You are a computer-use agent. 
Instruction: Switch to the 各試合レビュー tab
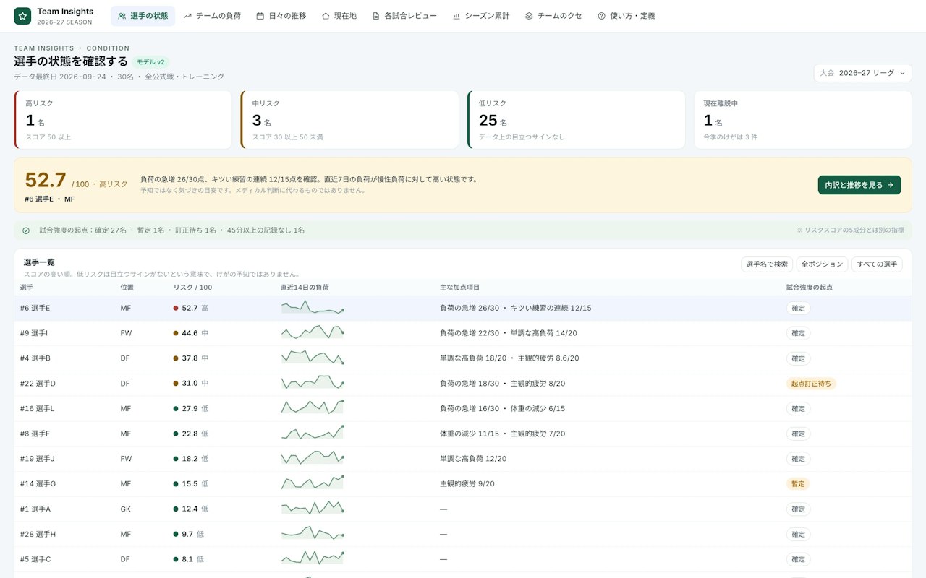point(404,16)
